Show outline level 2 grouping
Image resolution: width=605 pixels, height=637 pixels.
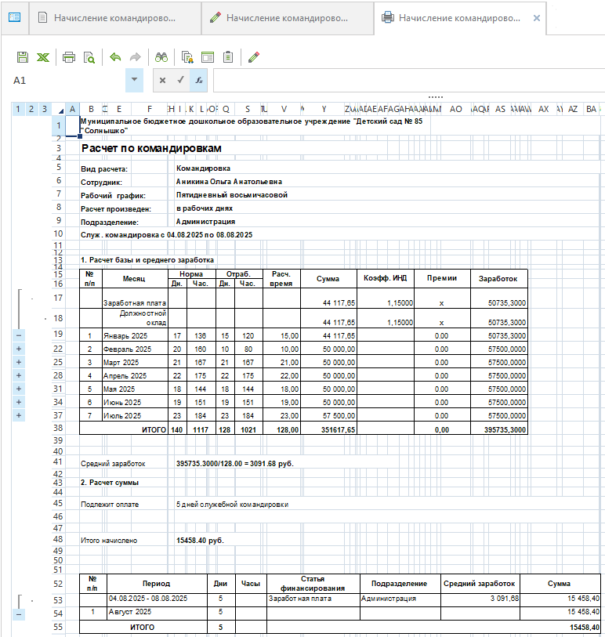(31, 109)
